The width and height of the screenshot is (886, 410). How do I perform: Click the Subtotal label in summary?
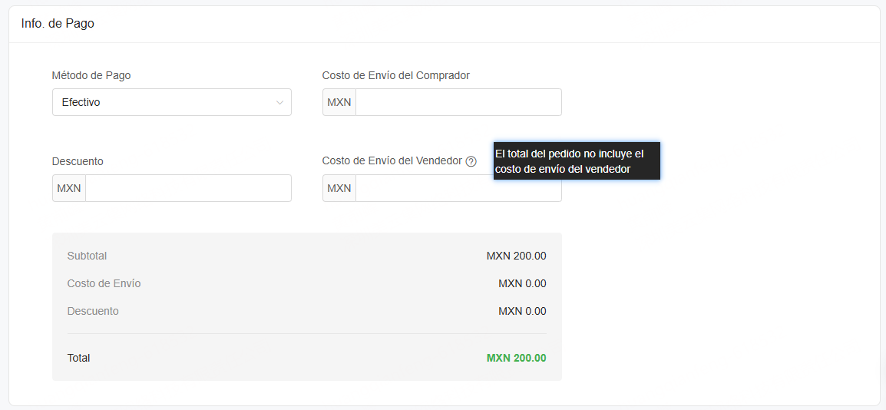coord(87,256)
